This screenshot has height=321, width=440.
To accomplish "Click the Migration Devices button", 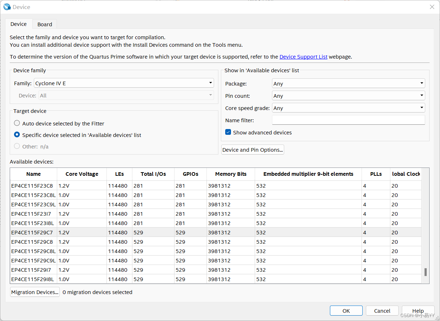I will 35,292.
